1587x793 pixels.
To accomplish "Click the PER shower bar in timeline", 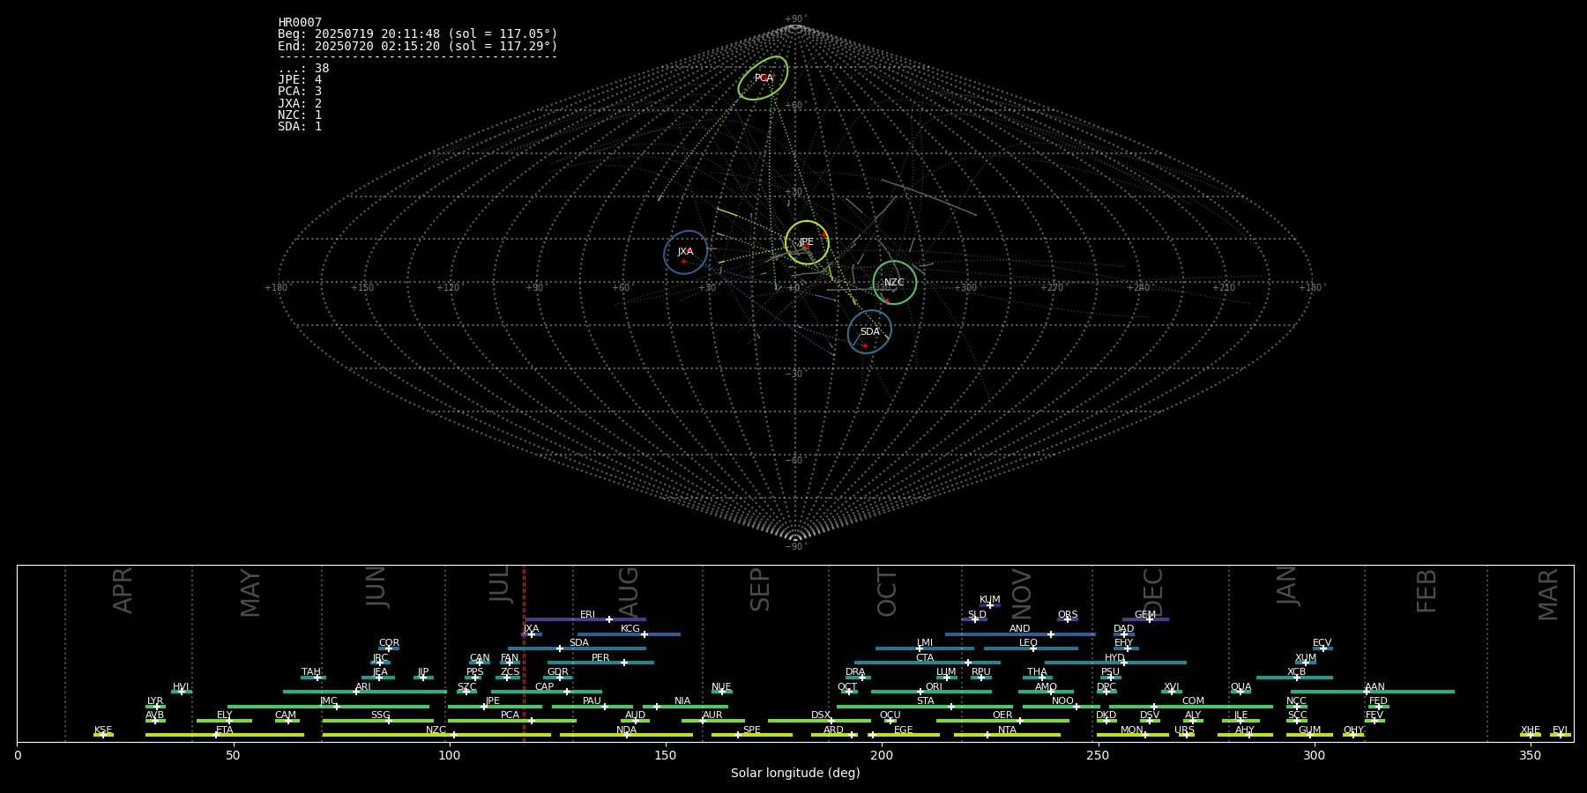I will tap(600, 663).
